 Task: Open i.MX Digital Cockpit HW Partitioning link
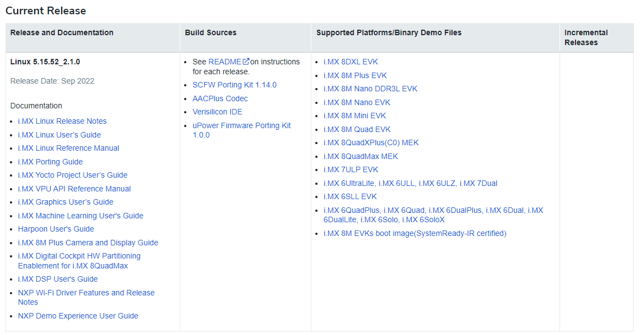(79, 261)
